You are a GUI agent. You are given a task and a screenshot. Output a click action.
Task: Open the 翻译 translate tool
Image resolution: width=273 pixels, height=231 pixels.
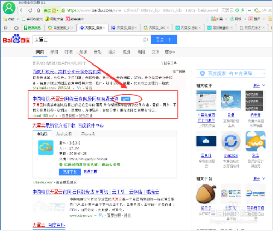coord(254,19)
